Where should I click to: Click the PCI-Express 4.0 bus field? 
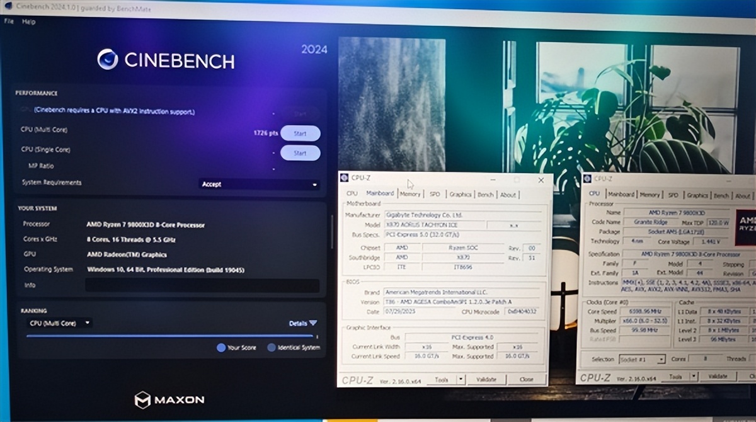click(x=472, y=338)
